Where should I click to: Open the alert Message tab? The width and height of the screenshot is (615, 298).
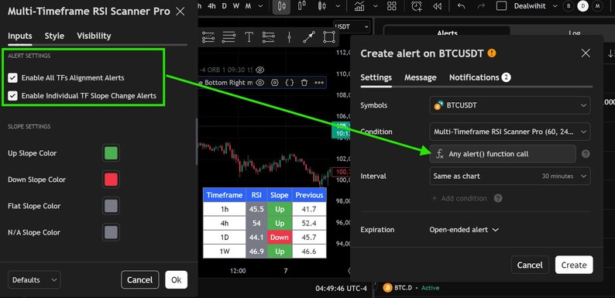coord(420,77)
